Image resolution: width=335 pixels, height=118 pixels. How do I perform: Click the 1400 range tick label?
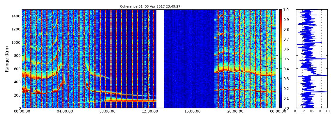[x=16, y=16]
